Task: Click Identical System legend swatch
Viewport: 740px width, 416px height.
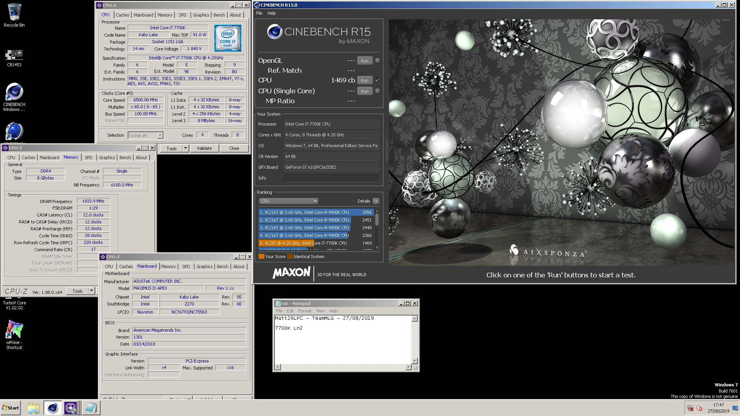Action: (x=290, y=257)
